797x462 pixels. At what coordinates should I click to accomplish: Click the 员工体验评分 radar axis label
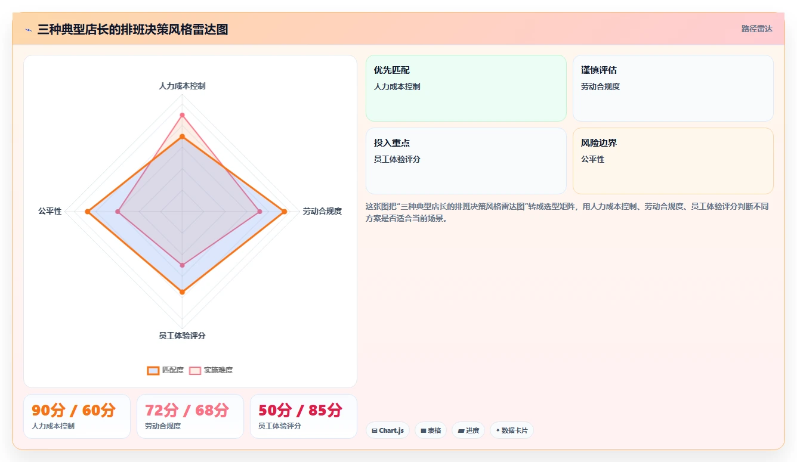click(183, 336)
